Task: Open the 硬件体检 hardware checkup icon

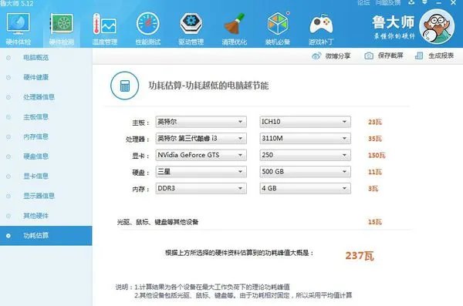Action: 19,23
